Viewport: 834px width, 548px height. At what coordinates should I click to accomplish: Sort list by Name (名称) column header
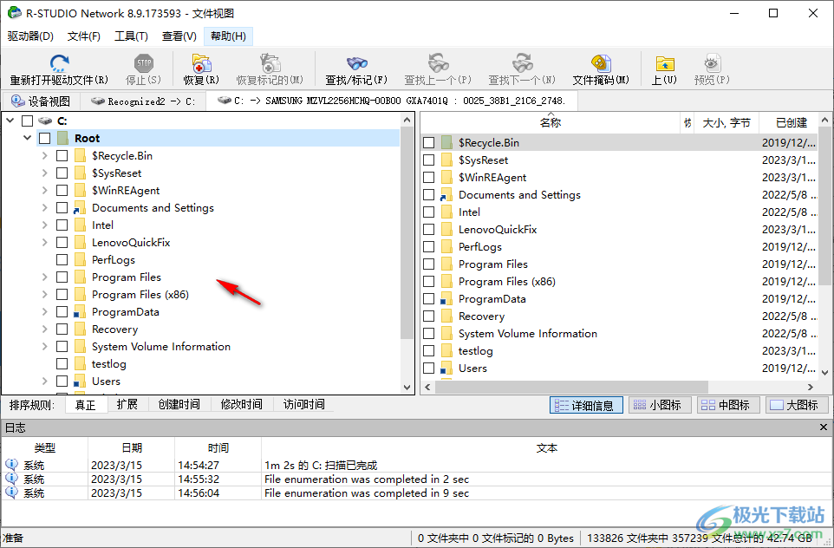(550, 123)
